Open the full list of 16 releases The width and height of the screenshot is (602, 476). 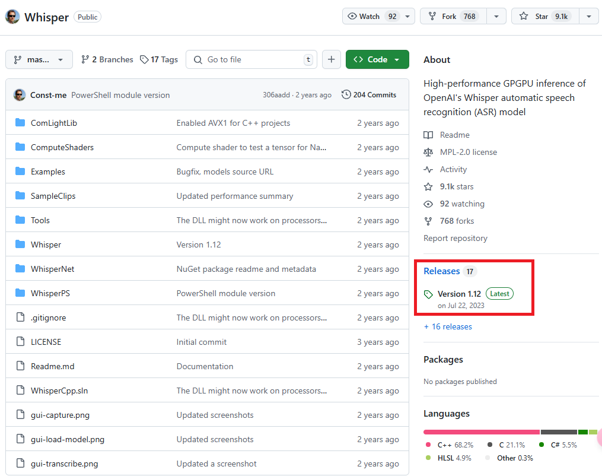tap(448, 327)
